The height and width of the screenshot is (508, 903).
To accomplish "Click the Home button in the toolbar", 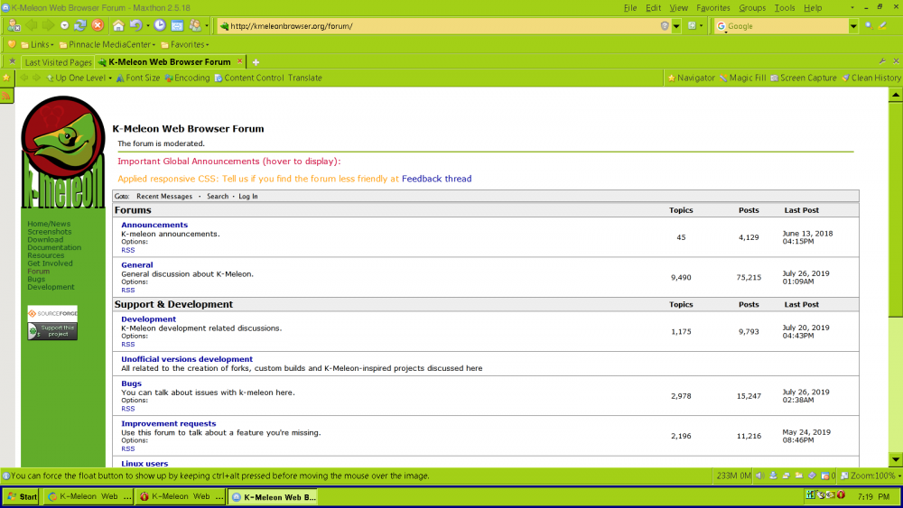I will click(x=118, y=25).
